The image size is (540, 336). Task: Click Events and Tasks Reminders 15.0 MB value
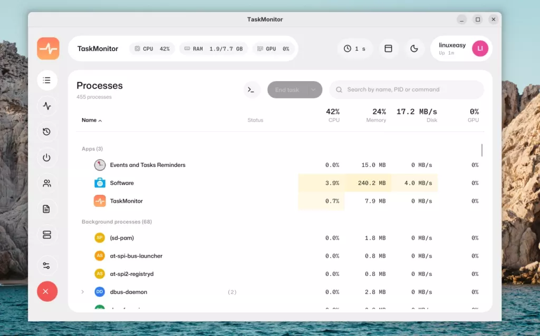tap(373, 165)
